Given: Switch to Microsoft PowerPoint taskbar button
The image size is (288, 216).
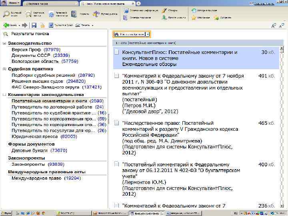Looking at the screenshot, I should (110, 213).
